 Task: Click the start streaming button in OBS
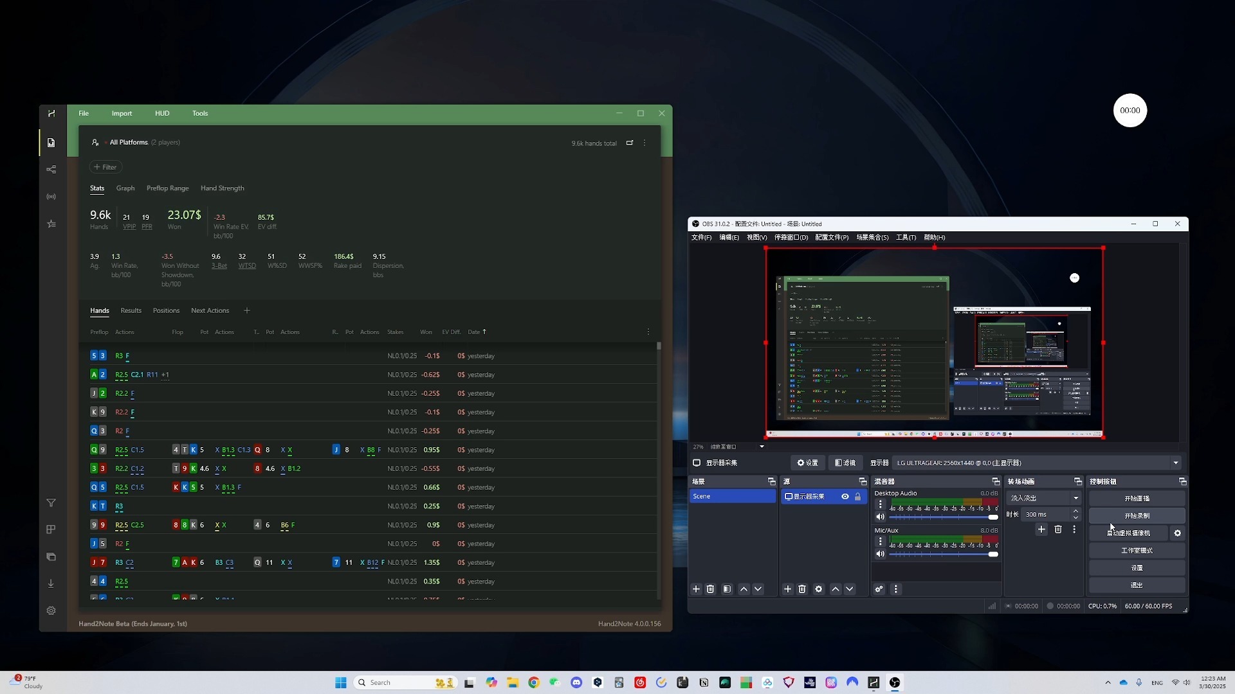(x=1137, y=498)
